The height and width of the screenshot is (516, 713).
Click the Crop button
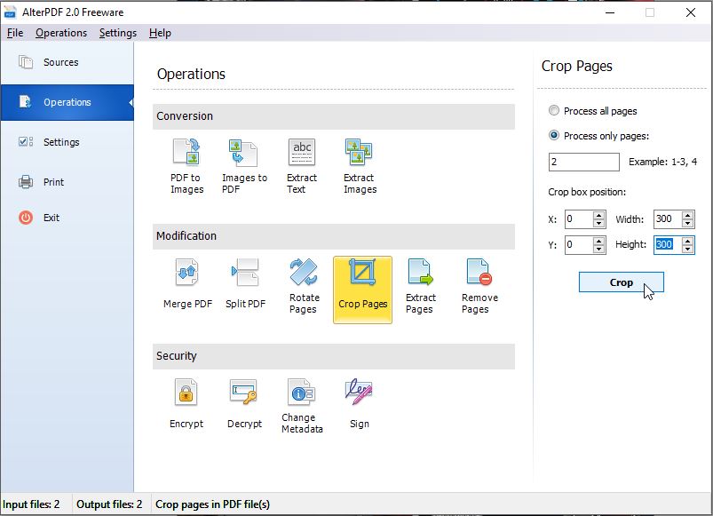click(x=622, y=282)
